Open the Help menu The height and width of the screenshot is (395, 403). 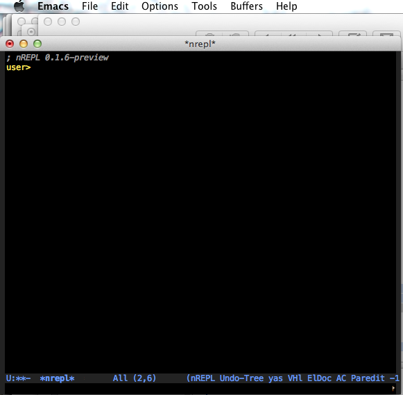click(x=286, y=6)
